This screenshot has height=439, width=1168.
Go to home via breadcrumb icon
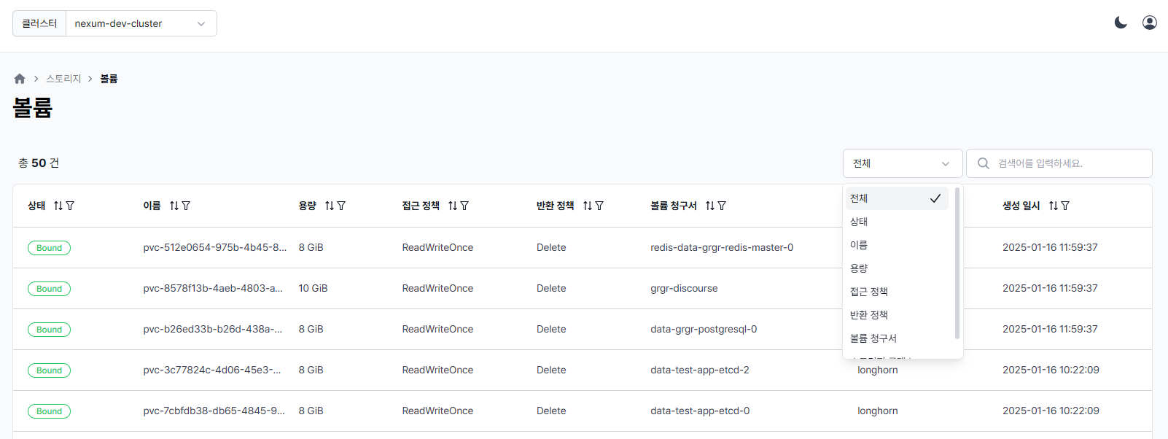point(20,79)
